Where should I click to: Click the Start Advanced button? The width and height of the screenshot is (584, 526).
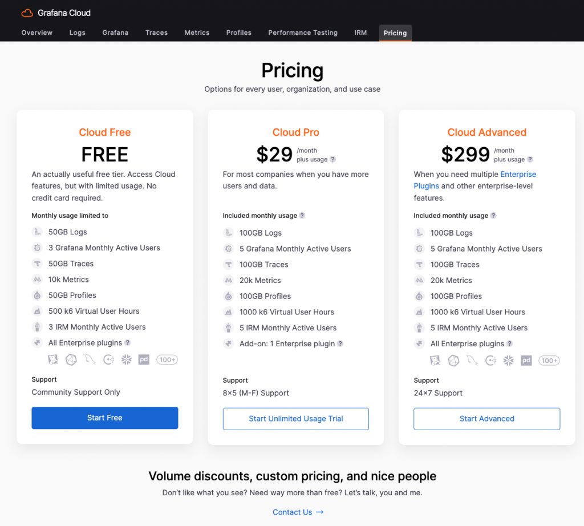click(x=487, y=419)
